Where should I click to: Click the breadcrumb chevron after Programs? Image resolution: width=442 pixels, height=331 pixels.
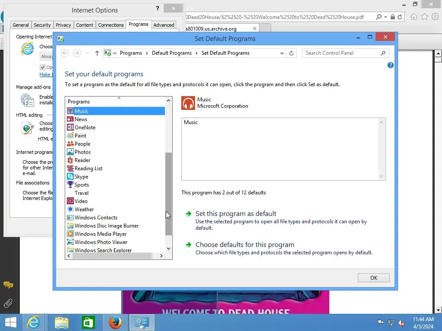(147, 53)
